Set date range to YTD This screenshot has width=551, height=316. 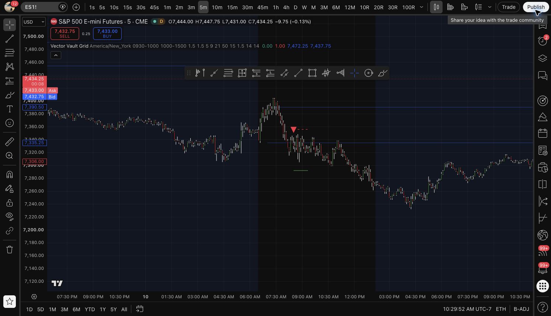pos(90,309)
